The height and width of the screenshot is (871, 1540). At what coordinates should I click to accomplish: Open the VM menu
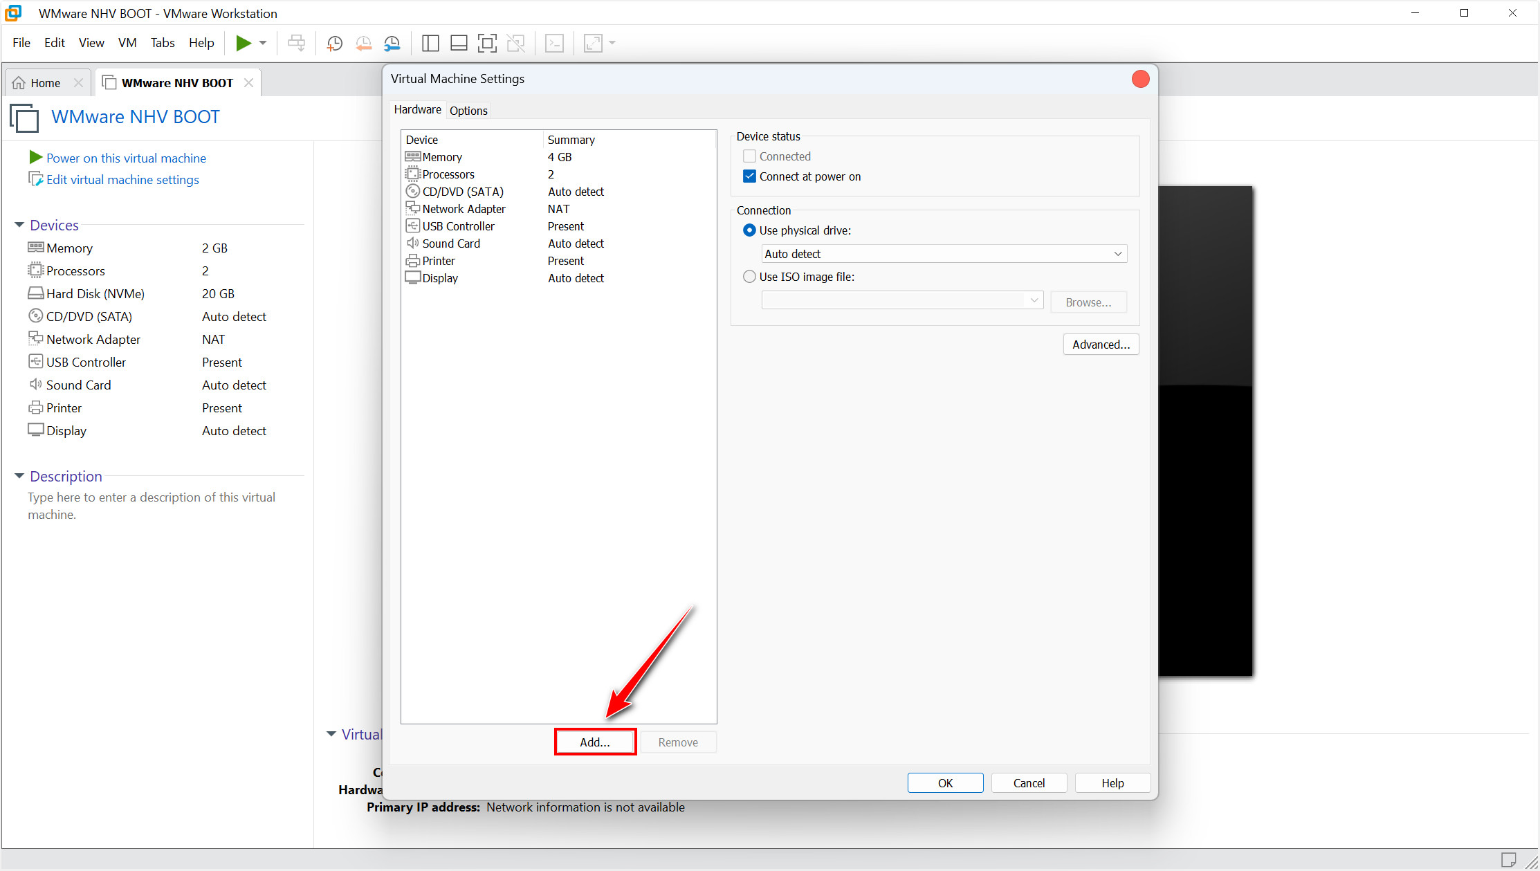[x=127, y=43]
